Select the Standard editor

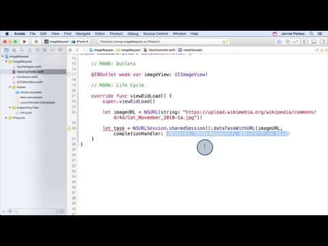[279, 42]
